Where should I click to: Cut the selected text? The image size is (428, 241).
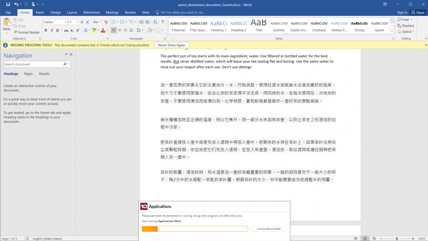click(18, 20)
